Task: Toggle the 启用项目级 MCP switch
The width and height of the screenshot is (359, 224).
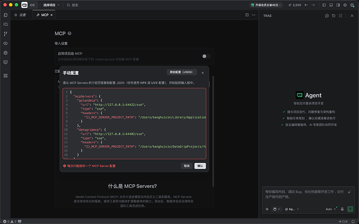Action: pyautogui.click(x=206, y=56)
